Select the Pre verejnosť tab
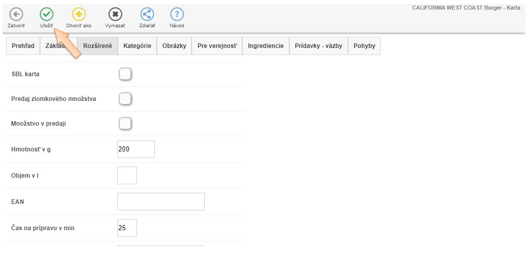 coord(217,46)
